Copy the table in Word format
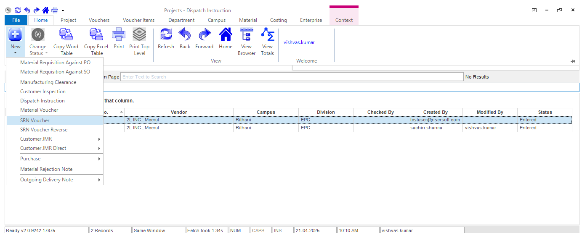 (66, 42)
